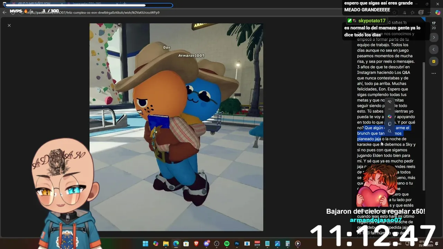The height and width of the screenshot is (249, 443).
Task: Close the Edge browser window
Action: pos(437,4)
